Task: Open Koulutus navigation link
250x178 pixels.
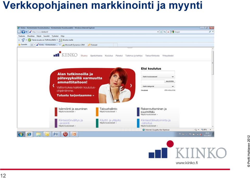Action: pos(109,56)
